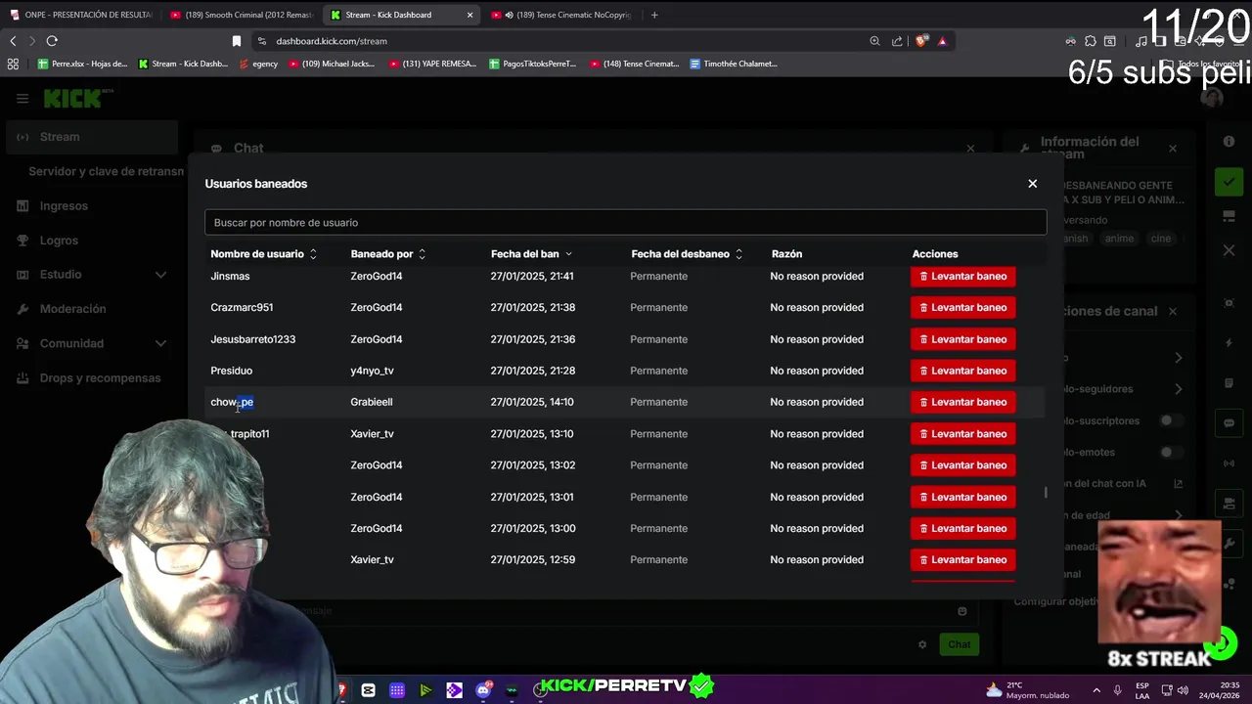Image resolution: width=1252 pixels, height=704 pixels.
Task: Lift the ban for Jinsmas
Action: pos(962,277)
